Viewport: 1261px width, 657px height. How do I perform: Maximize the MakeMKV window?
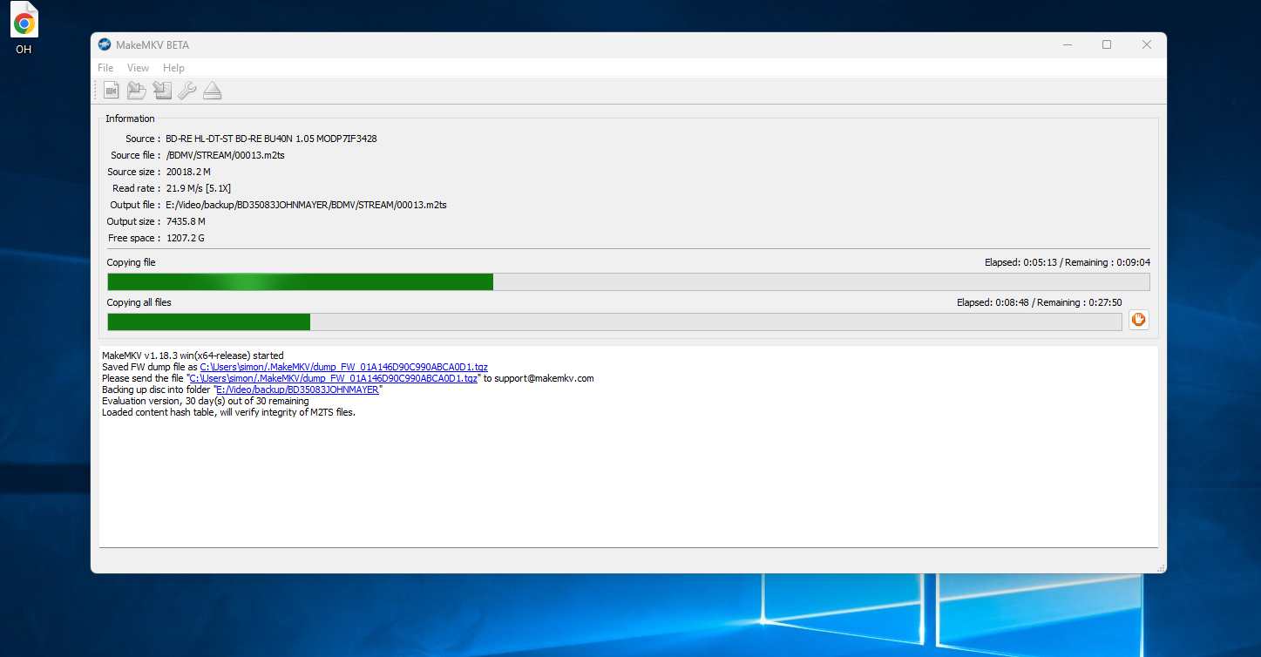coord(1106,45)
